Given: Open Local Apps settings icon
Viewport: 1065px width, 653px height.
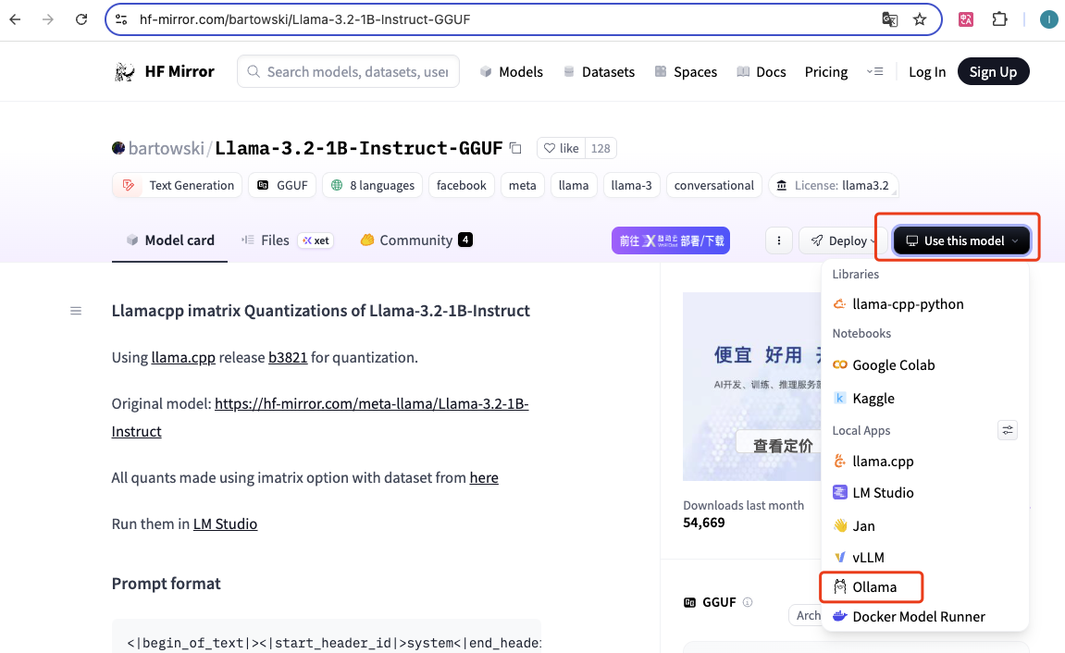Looking at the screenshot, I should click(1008, 430).
